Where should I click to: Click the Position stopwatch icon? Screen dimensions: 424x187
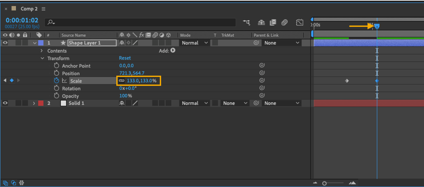[57, 73]
